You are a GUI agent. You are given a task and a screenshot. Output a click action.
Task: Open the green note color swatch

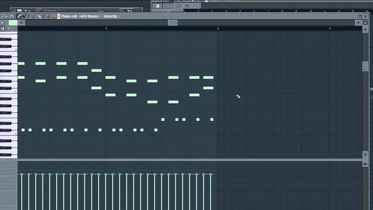tap(13, 23)
